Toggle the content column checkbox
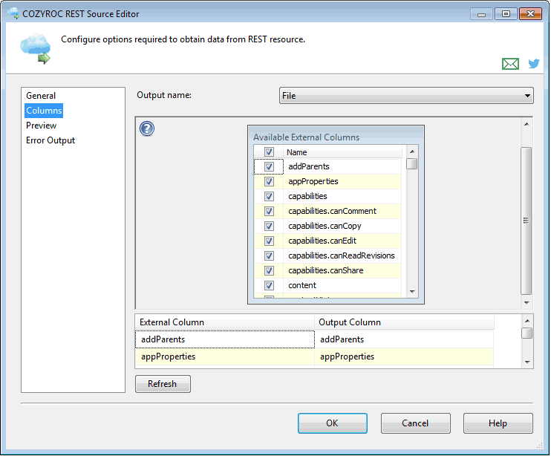This screenshot has height=456, width=551. 269,286
